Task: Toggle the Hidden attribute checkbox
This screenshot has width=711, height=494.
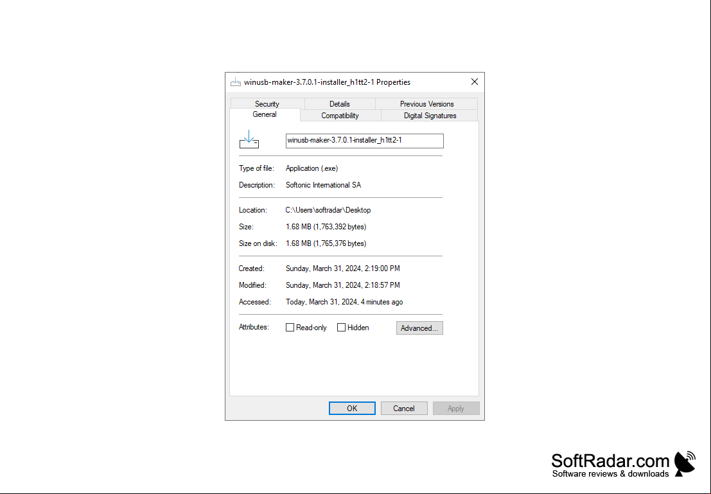Action: click(342, 328)
